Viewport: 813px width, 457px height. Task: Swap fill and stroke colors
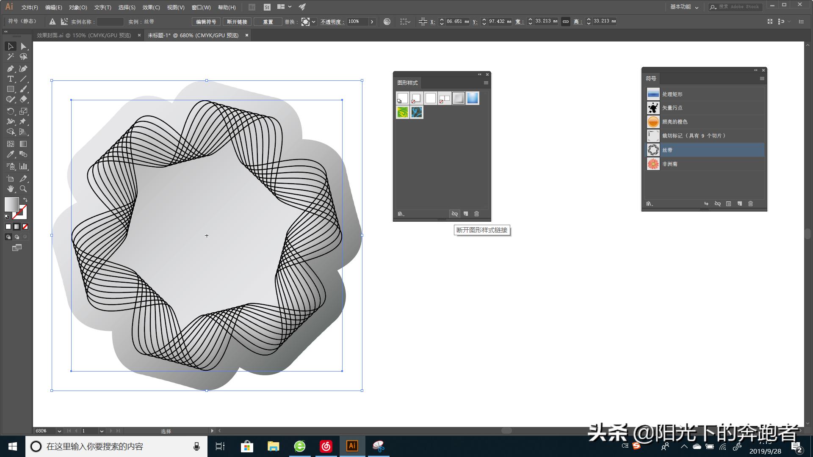[x=25, y=200]
